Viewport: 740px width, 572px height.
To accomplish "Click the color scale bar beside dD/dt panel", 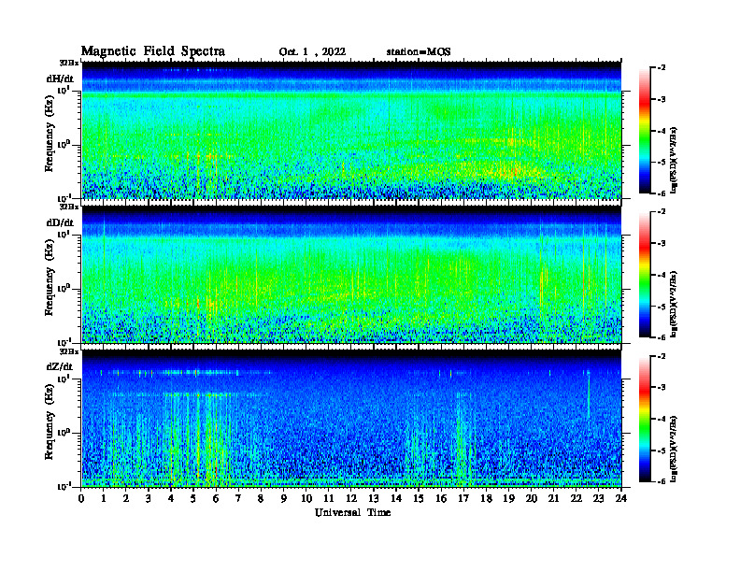I will (x=645, y=275).
